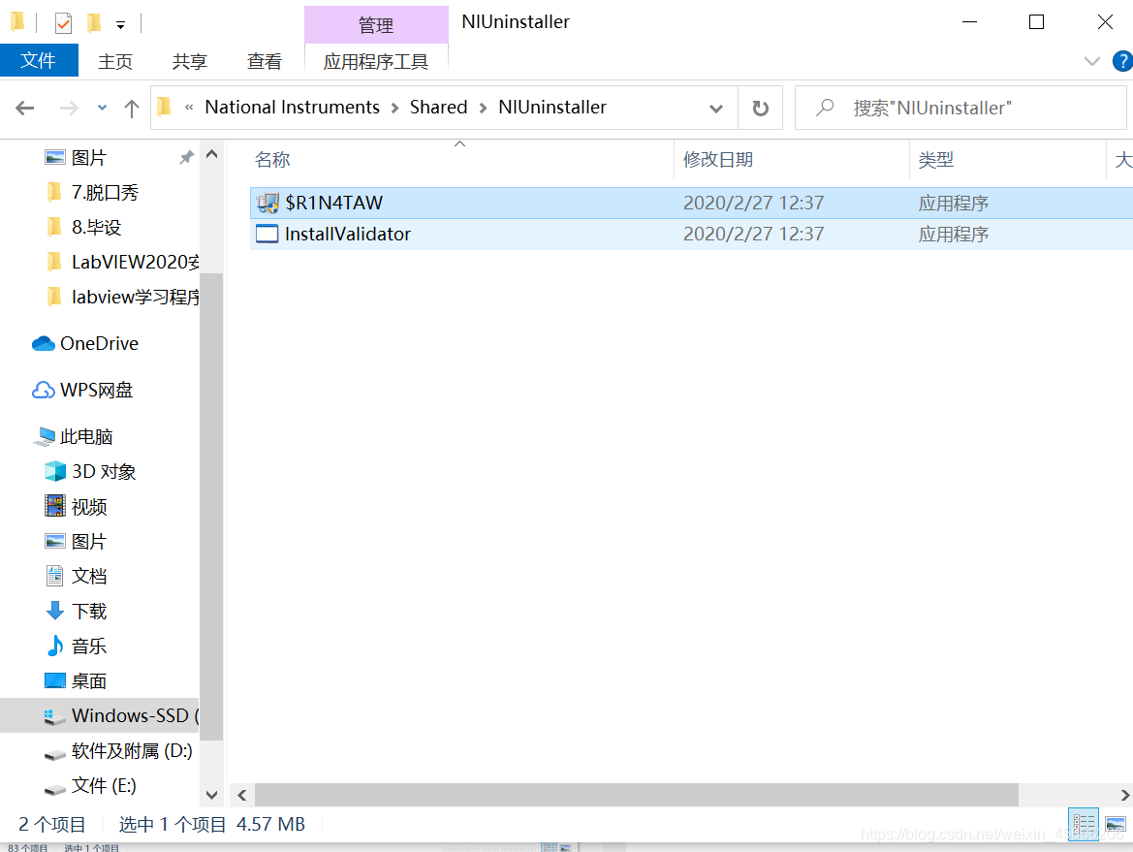This screenshot has width=1133, height=852.
Task: Click the Properties checkmark quick access icon
Action: pos(64,24)
